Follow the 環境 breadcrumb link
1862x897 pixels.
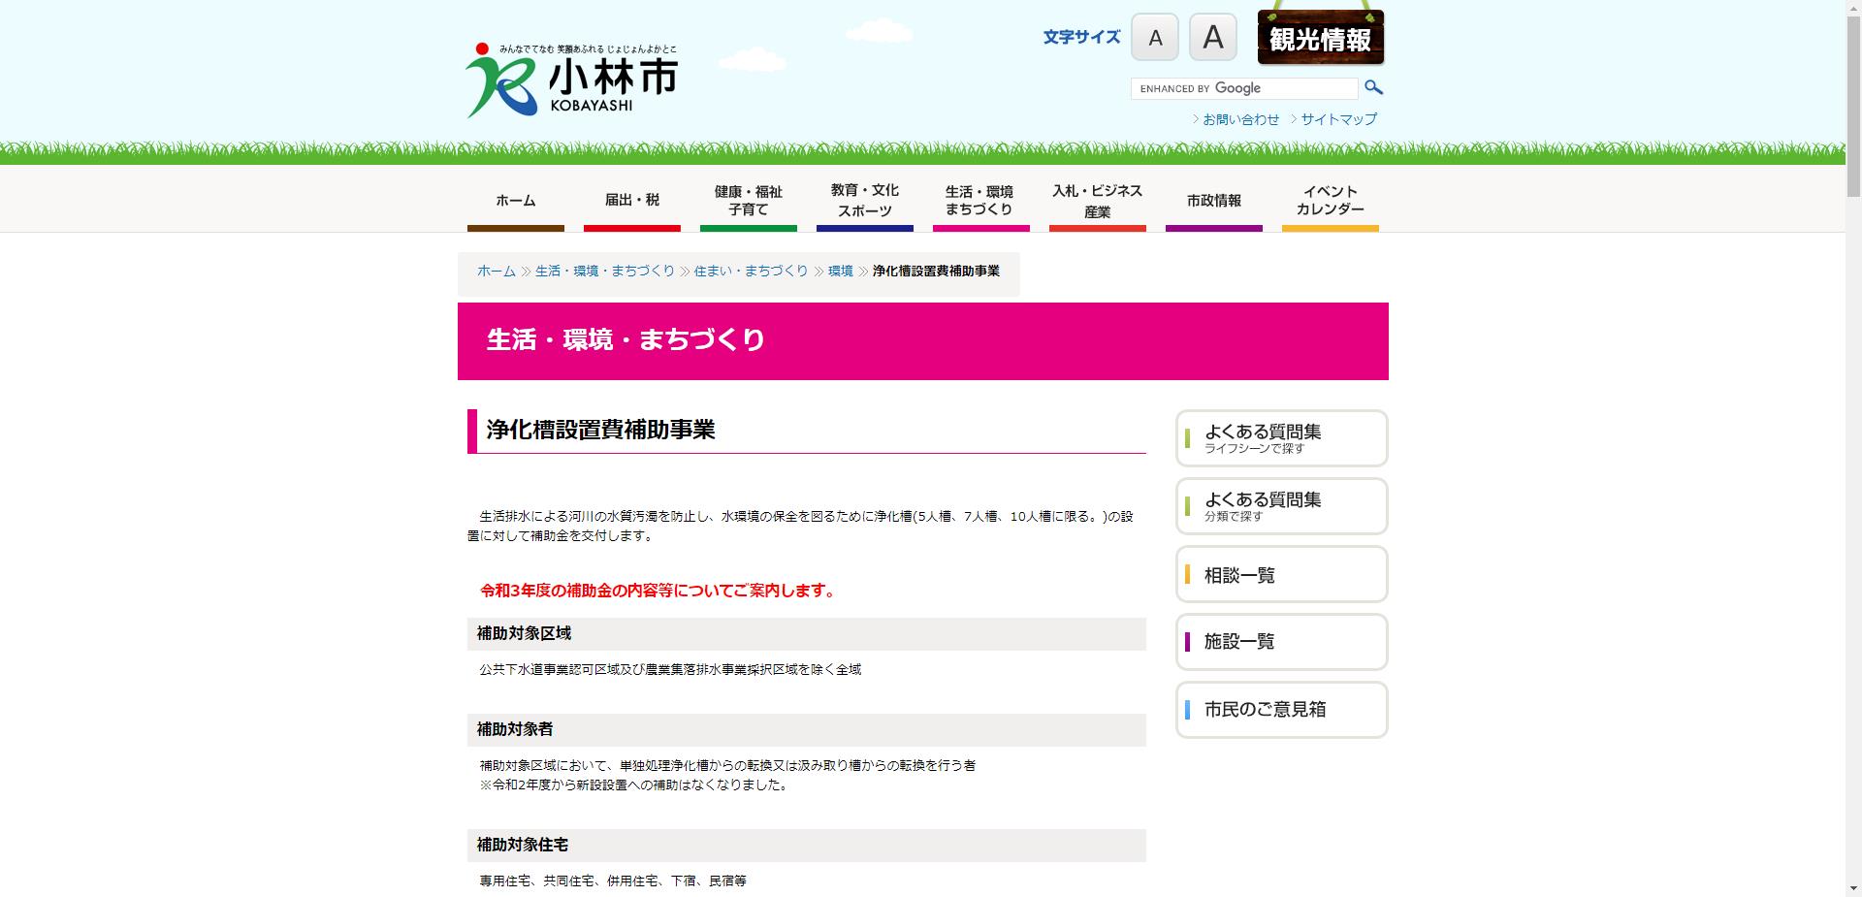point(839,272)
